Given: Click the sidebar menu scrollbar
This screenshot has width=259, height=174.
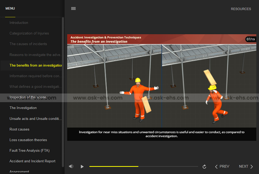Looking at the screenshot, I should click(x=63, y=87).
